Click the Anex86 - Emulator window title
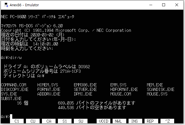The height and width of the screenshot is (125, 185). click(x=24, y=5)
